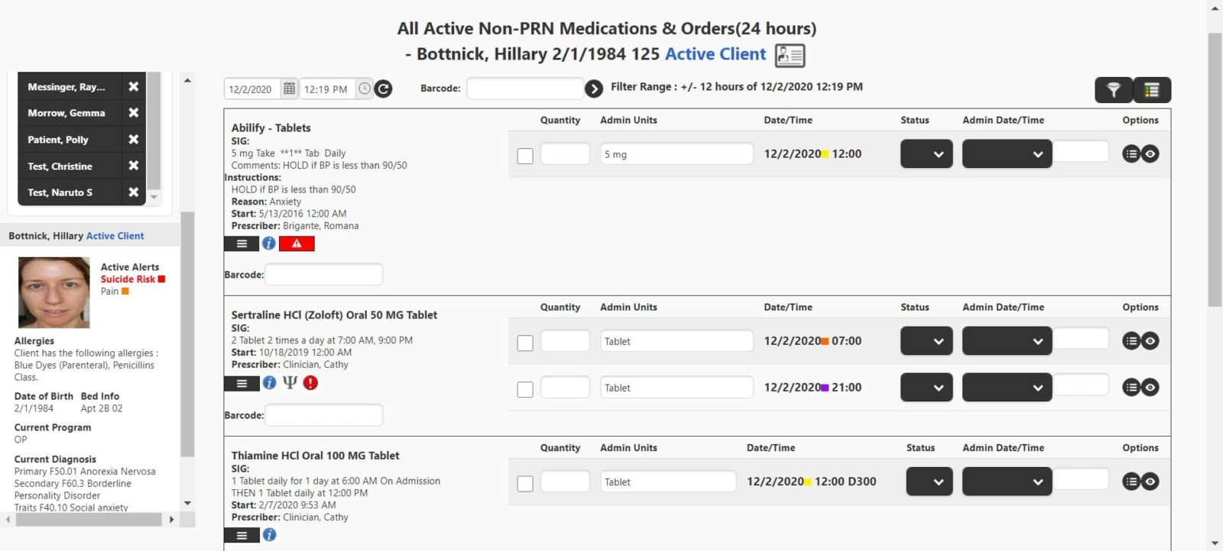The image size is (1223, 551).
Task: Click red warning alert icon under Abilify
Action: tap(297, 243)
